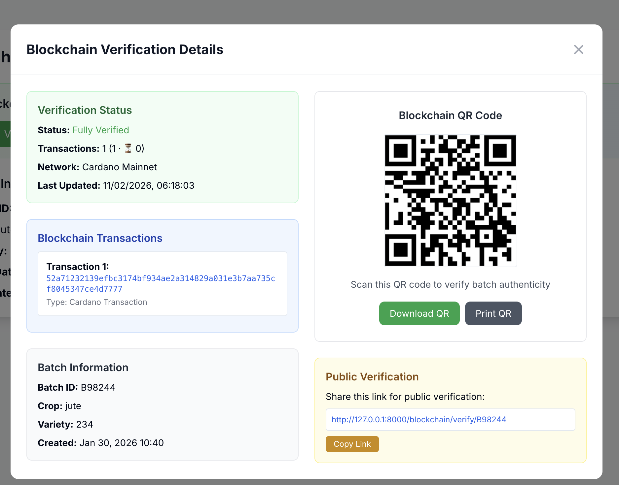The width and height of the screenshot is (619, 485).
Task: Open the Transaction 1 hash link
Action: [x=161, y=283]
